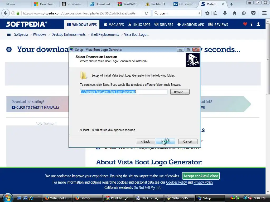Click Browse... in the Setup dialog

[180, 92]
